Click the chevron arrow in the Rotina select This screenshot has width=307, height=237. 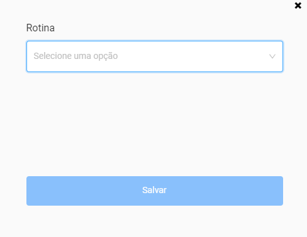tap(272, 56)
